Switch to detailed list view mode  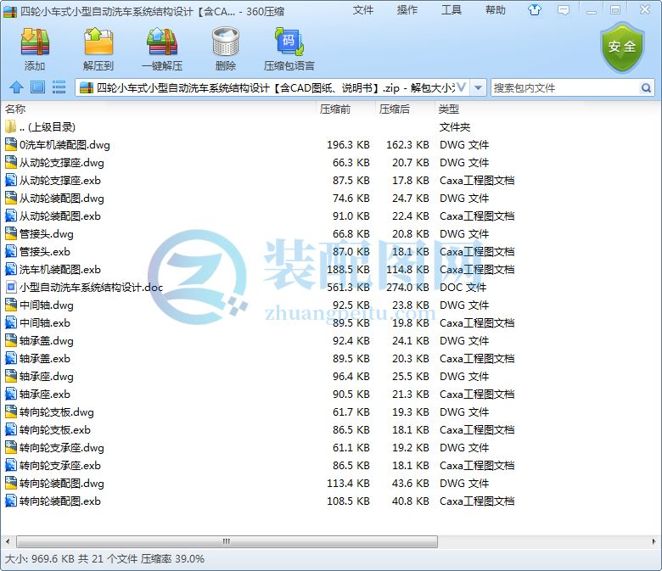click(59, 87)
